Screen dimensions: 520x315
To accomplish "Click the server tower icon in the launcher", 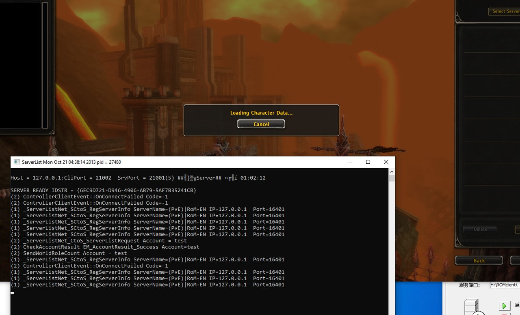I will point(472,307).
